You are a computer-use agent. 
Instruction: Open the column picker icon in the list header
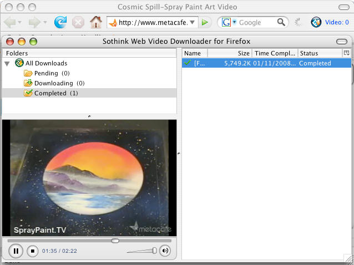(x=347, y=53)
